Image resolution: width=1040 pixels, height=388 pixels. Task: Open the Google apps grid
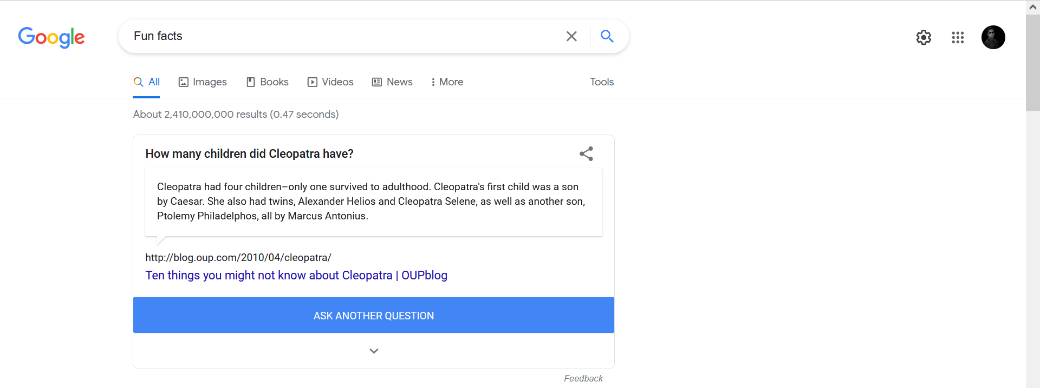pos(958,37)
